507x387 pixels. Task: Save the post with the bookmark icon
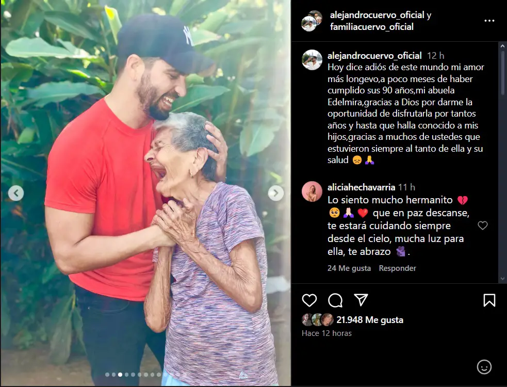(489, 300)
